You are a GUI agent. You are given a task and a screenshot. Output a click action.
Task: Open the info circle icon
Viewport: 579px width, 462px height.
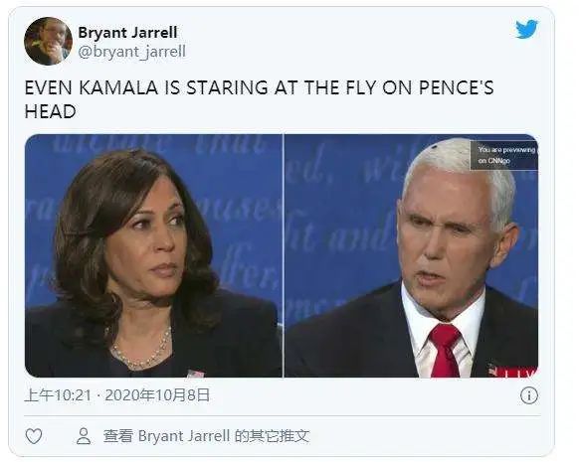[x=529, y=395]
